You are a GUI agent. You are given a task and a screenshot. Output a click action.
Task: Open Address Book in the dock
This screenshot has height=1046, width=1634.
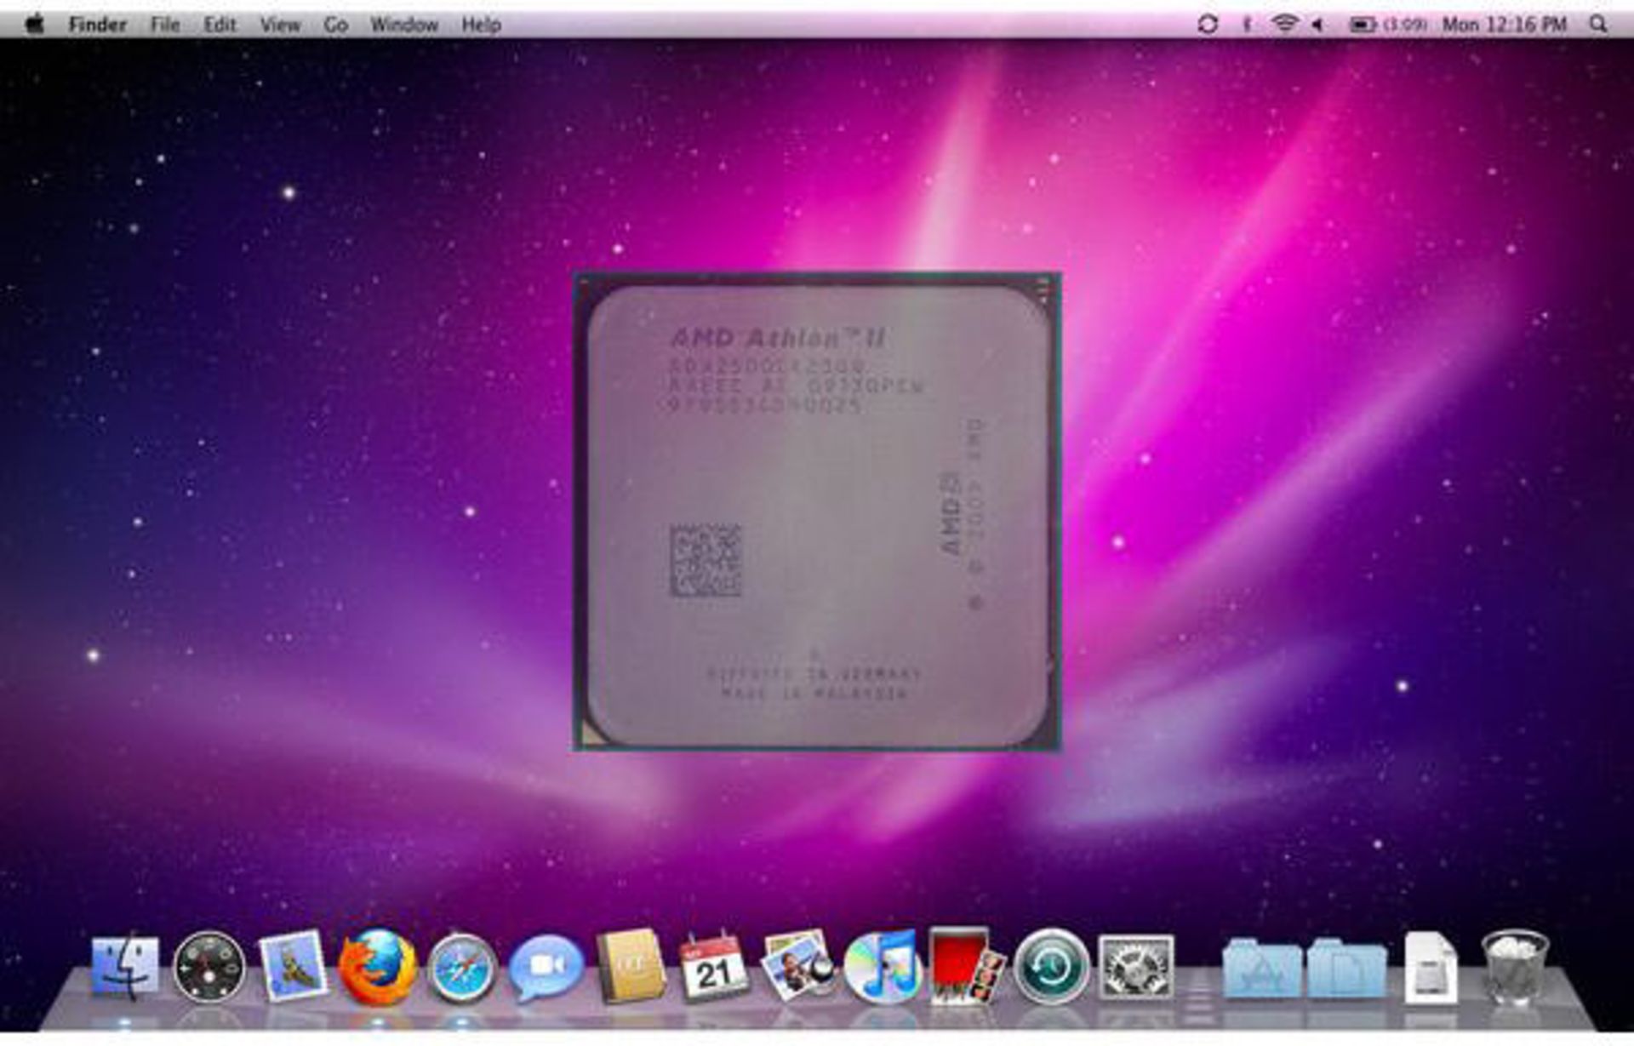631,966
